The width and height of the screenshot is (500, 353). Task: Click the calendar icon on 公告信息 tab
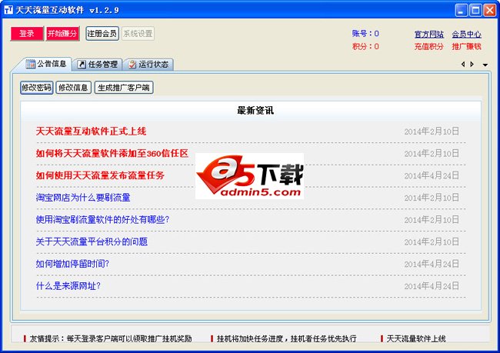pyautogui.click(x=31, y=64)
